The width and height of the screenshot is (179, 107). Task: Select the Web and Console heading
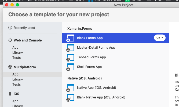pos(28,40)
